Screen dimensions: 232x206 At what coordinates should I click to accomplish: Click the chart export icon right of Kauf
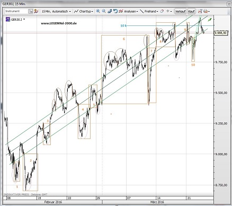click(x=200, y=11)
